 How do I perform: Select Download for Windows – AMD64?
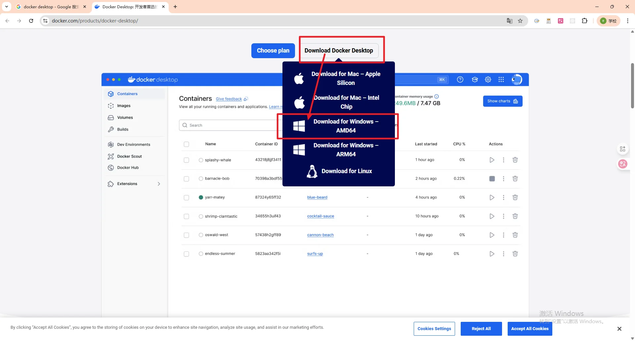coord(338,126)
